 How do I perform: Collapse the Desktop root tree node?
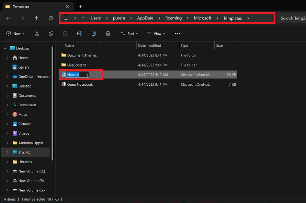coord(5,48)
